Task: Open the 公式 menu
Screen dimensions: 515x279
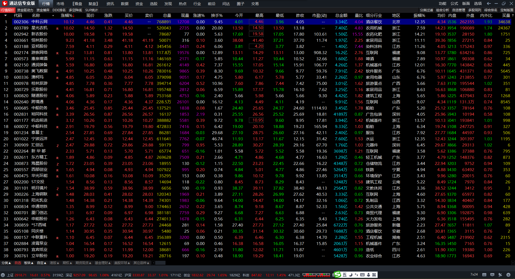Action: pos(454,3)
